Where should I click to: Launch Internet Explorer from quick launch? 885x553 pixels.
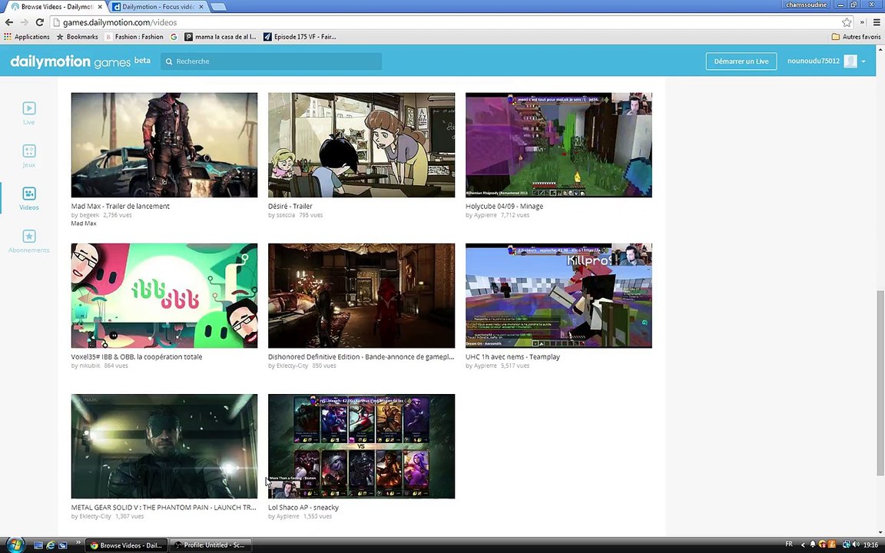(x=50, y=545)
